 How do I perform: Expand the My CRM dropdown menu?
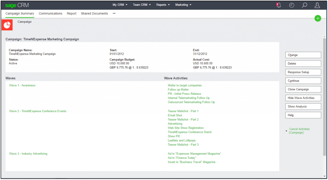pyautogui.click(x=120, y=5)
